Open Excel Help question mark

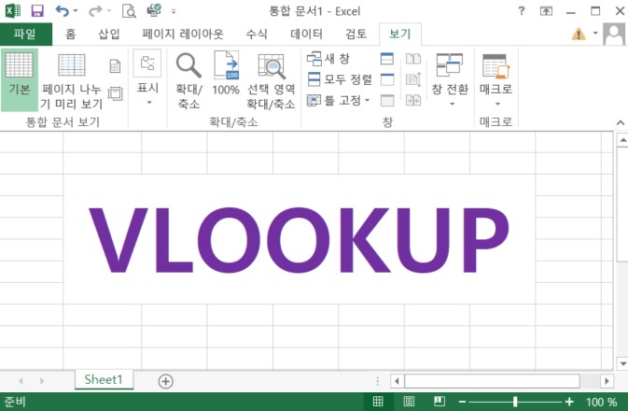pyautogui.click(x=521, y=11)
